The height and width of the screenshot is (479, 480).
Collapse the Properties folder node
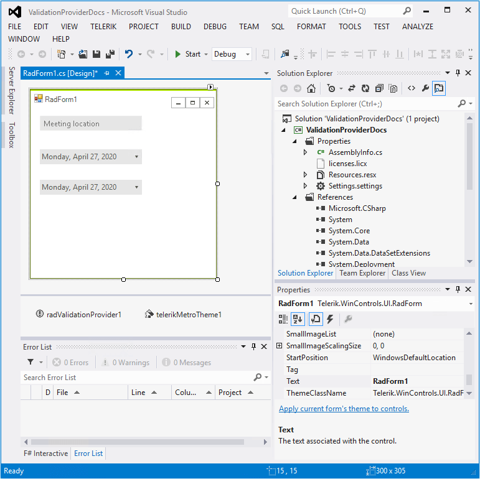coord(295,142)
